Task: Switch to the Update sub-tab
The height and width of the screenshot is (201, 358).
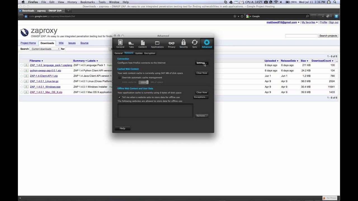Action: coord(139,53)
